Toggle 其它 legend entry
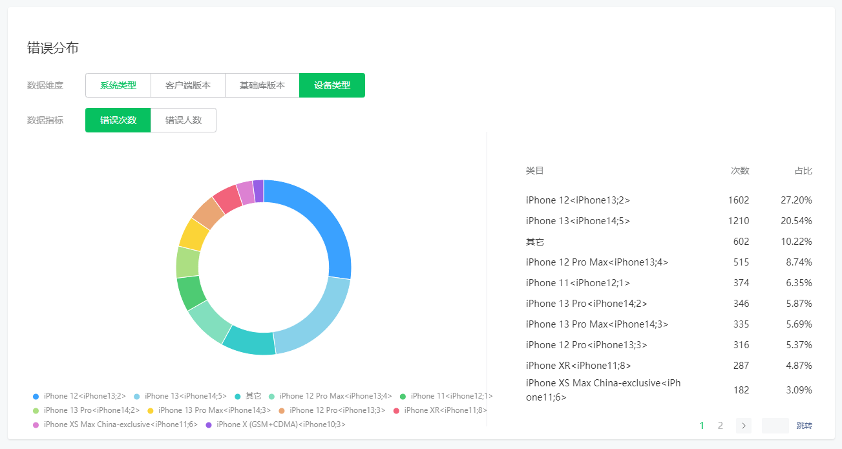The image size is (842, 449). pyautogui.click(x=248, y=396)
